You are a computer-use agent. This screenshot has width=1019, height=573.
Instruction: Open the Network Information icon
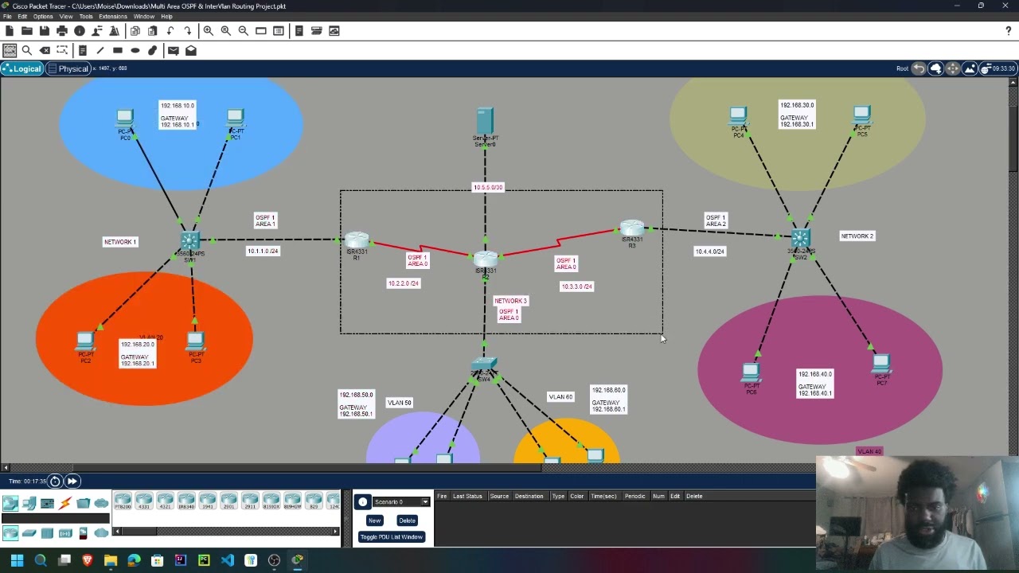coord(79,31)
